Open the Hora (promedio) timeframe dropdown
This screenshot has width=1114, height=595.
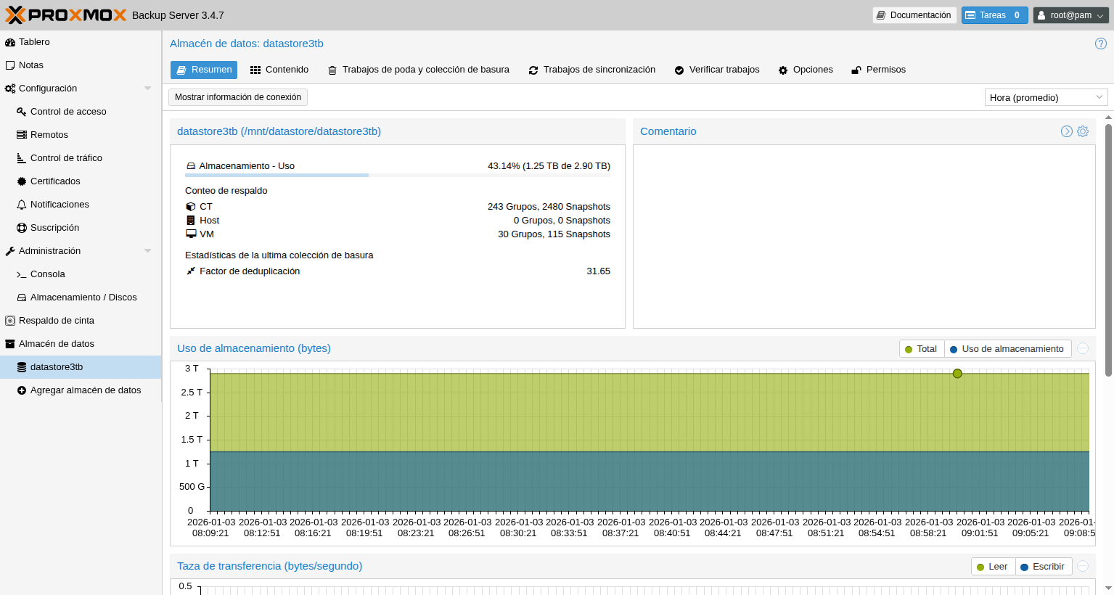click(1046, 97)
